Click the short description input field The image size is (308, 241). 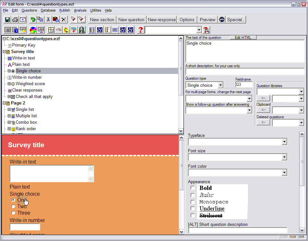pyautogui.click(x=245, y=72)
